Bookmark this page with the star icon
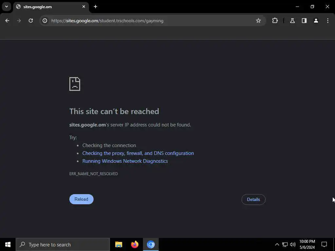The image size is (335, 251). pyautogui.click(x=258, y=21)
